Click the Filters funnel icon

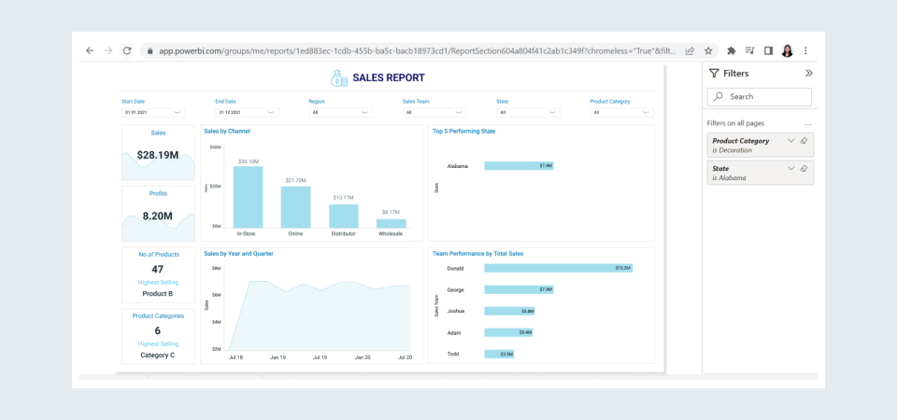[714, 73]
